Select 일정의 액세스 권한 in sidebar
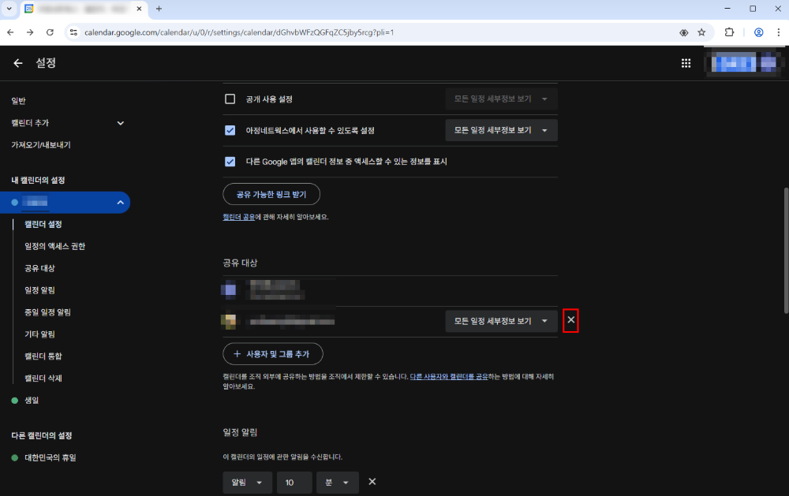This screenshot has width=789, height=496. coord(54,246)
